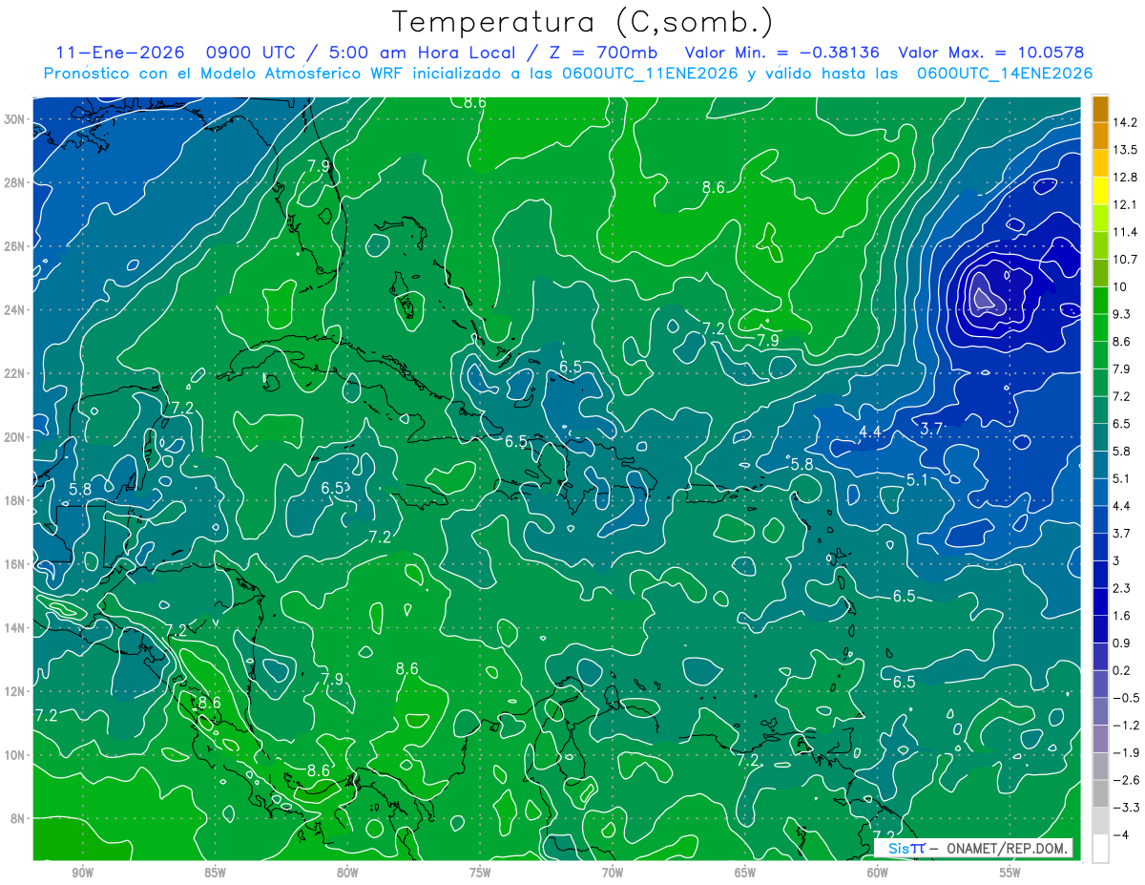
Task: Click the "5.1" contour label on the map
Action: coord(917,479)
